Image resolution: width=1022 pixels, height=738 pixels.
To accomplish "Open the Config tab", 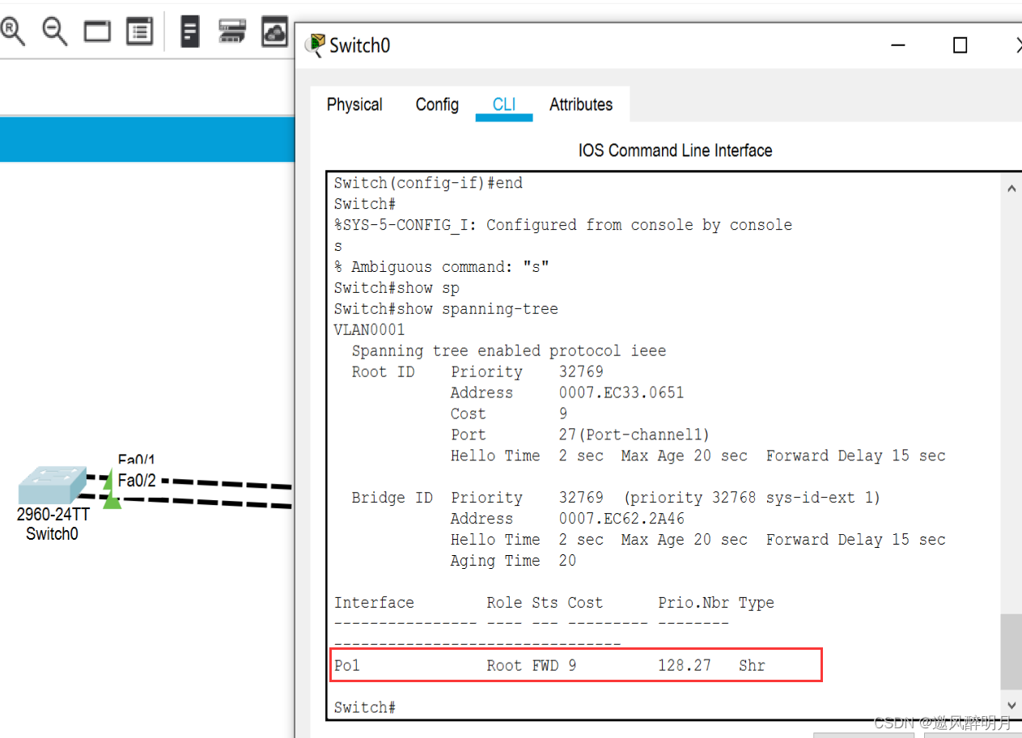I will [x=437, y=104].
